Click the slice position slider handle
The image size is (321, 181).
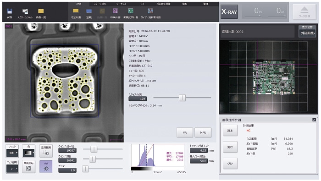[182, 98]
